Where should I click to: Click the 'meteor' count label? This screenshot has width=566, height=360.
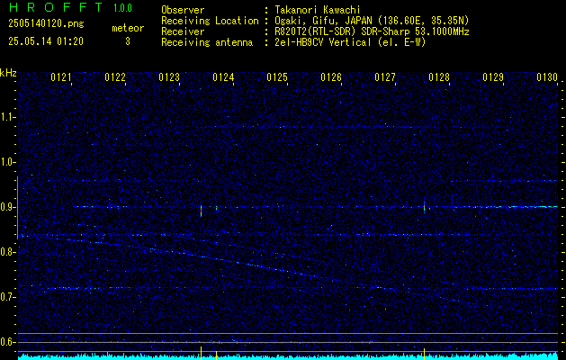pos(128,28)
